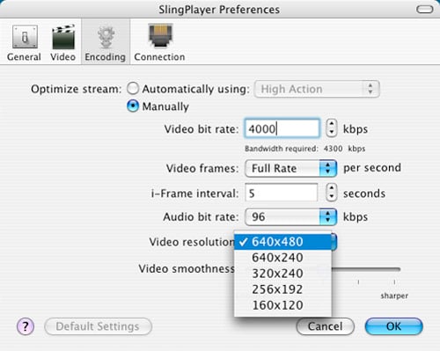Select Automatically using radio button

[x=133, y=89]
